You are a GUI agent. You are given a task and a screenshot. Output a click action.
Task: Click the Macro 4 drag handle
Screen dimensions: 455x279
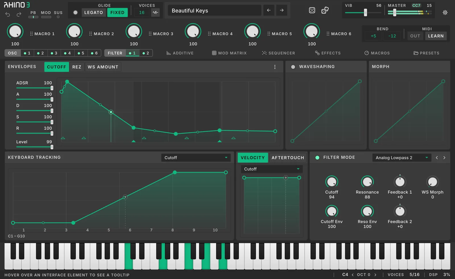click(x=209, y=34)
